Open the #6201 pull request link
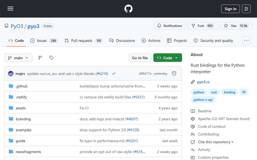 [132, 141]
